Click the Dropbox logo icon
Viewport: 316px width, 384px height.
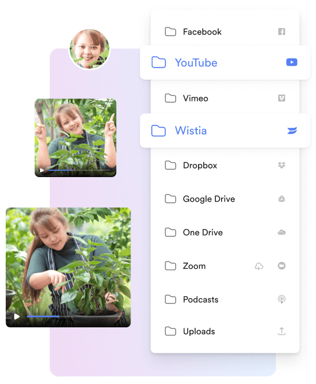click(x=282, y=165)
